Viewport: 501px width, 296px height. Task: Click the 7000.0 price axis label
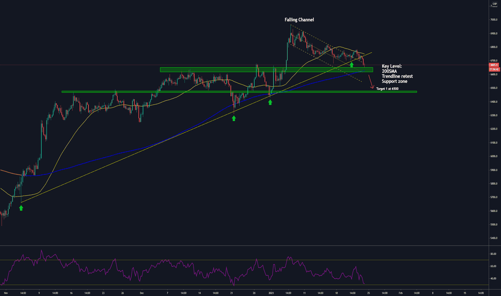click(493, 19)
